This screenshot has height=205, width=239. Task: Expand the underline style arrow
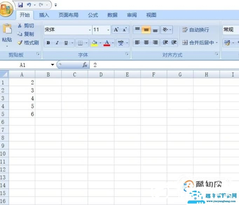click(x=72, y=43)
